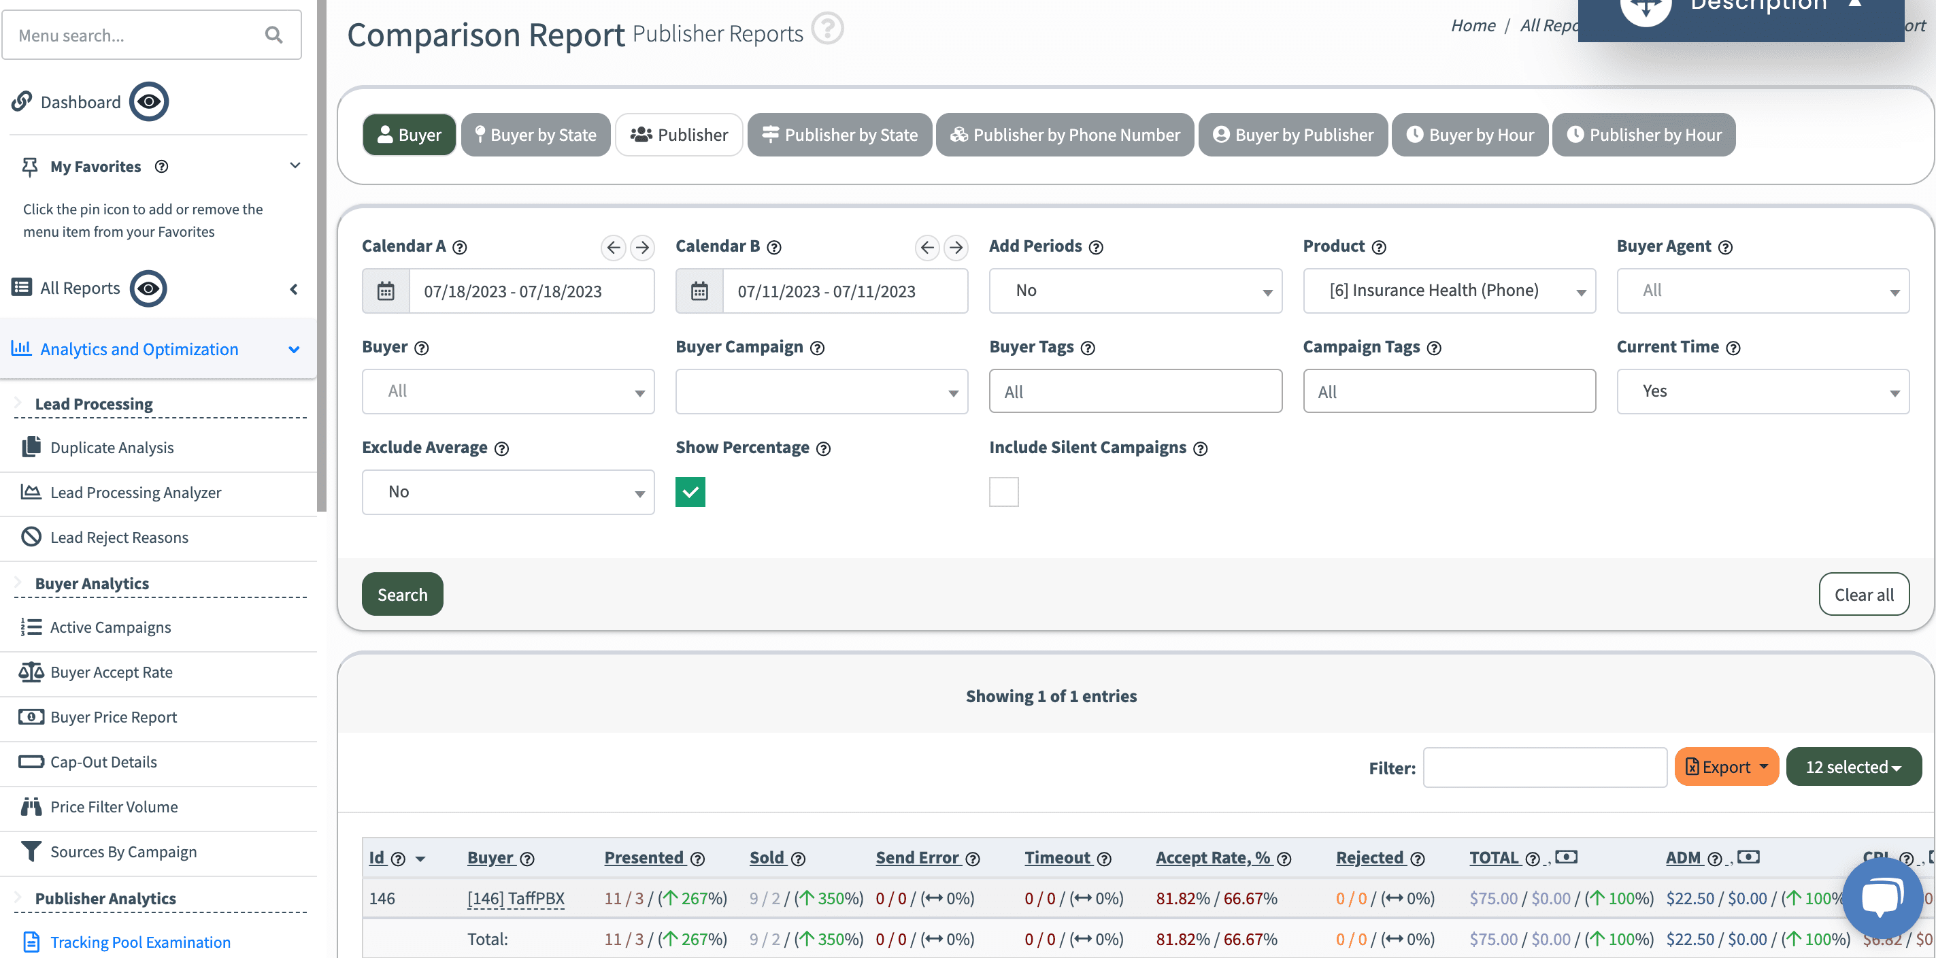Open the Buyer by Hour tab
This screenshot has width=1936, height=958.
(x=1469, y=135)
